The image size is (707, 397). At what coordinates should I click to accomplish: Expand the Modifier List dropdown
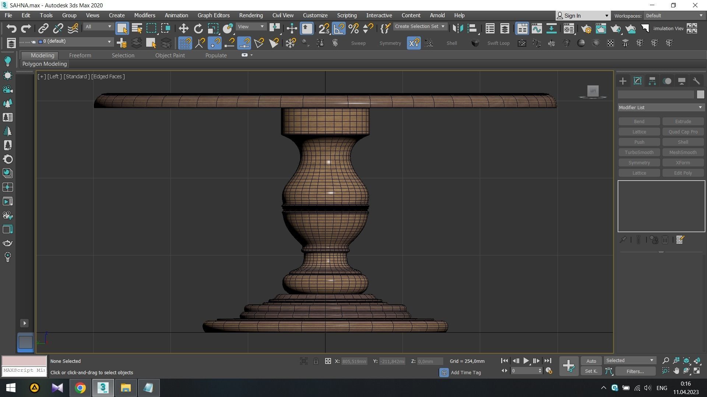coord(661,108)
